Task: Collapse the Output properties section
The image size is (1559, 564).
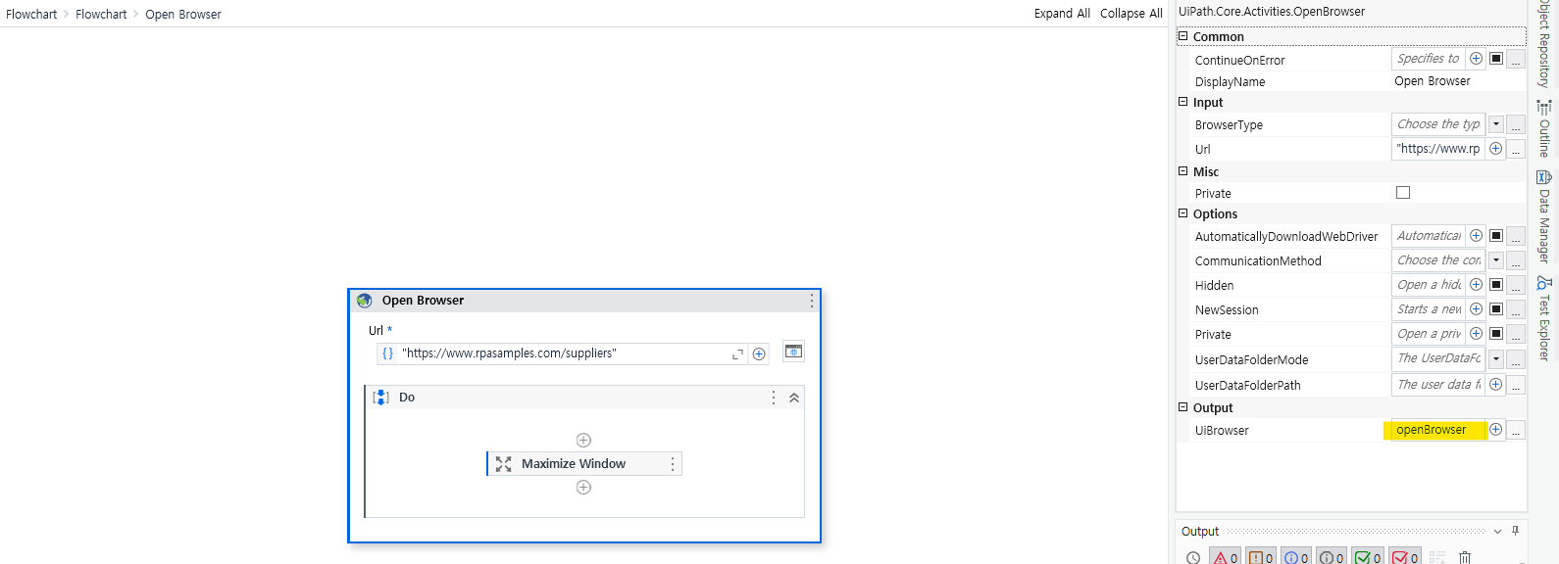Action: coord(1182,407)
